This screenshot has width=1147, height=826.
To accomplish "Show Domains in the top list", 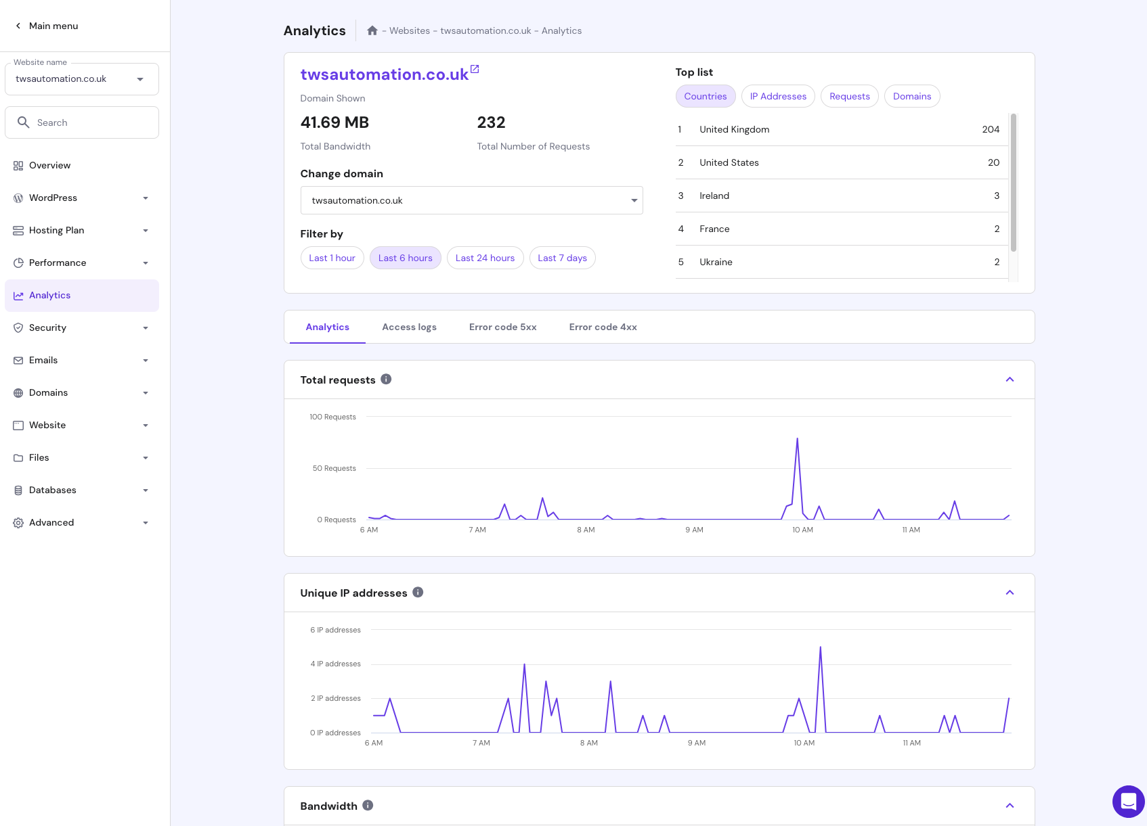I will 912,96.
